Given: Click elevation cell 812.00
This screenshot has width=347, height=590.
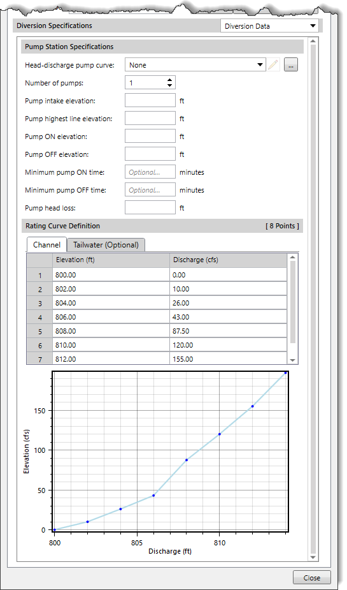Looking at the screenshot, I should point(111,358).
